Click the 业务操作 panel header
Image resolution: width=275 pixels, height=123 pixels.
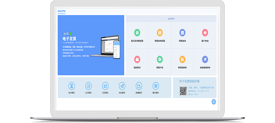pos(171,19)
